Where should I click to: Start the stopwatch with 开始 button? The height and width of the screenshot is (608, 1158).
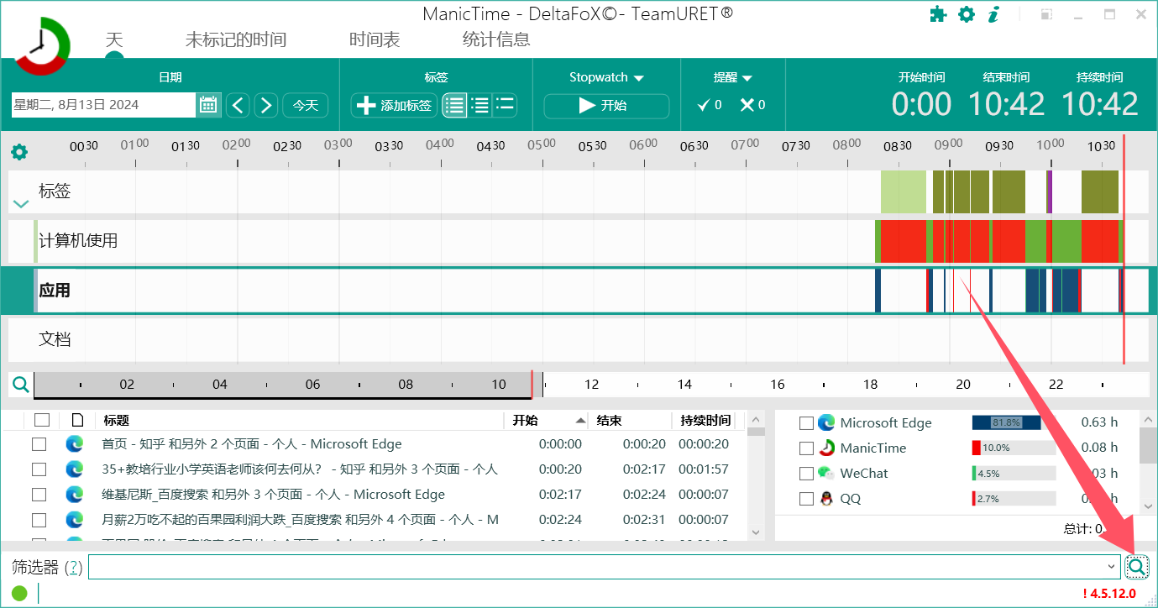pyautogui.click(x=606, y=106)
